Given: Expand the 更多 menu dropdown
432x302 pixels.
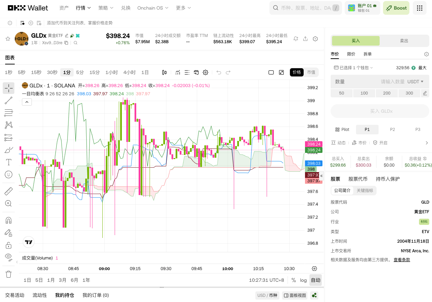Looking at the screenshot, I should click(183, 8).
